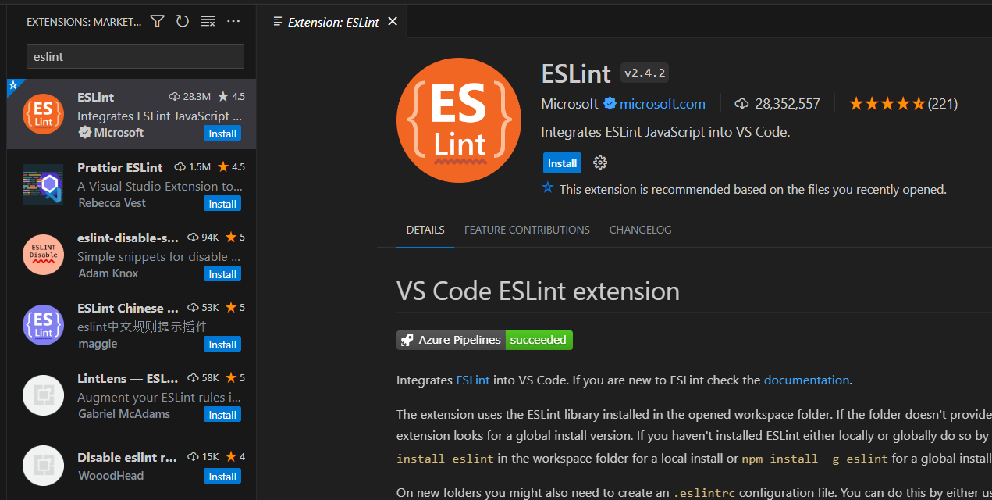Switch to the FEATURE CONTRIBUTIONS tab
Screen dimensions: 992x500
(527, 230)
